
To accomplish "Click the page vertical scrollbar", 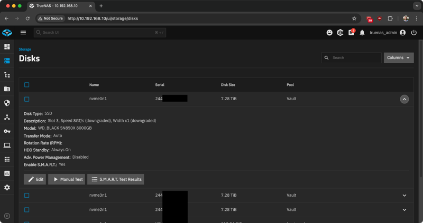I will coord(421,108).
